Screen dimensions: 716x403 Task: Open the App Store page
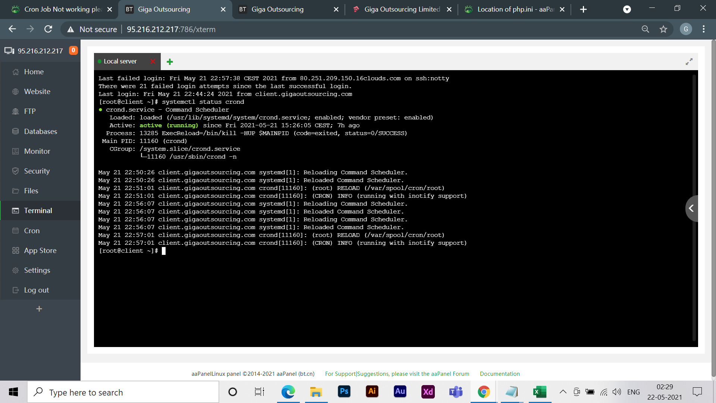tap(40, 250)
